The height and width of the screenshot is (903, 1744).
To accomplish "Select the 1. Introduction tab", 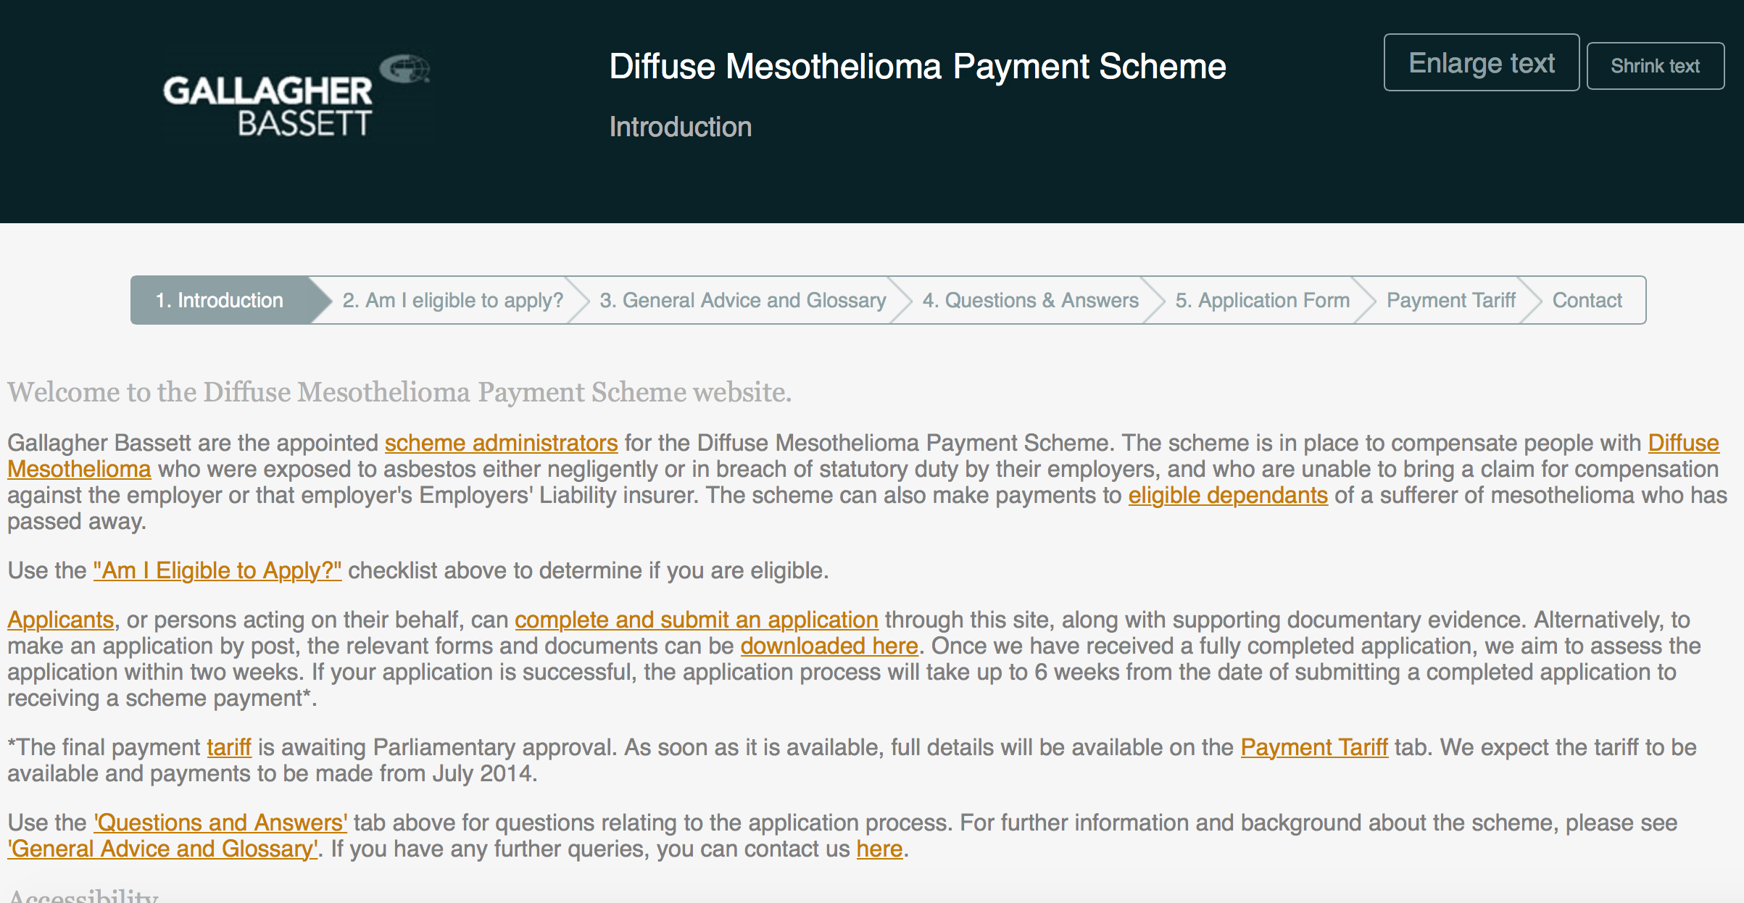I will pos(219,300).
